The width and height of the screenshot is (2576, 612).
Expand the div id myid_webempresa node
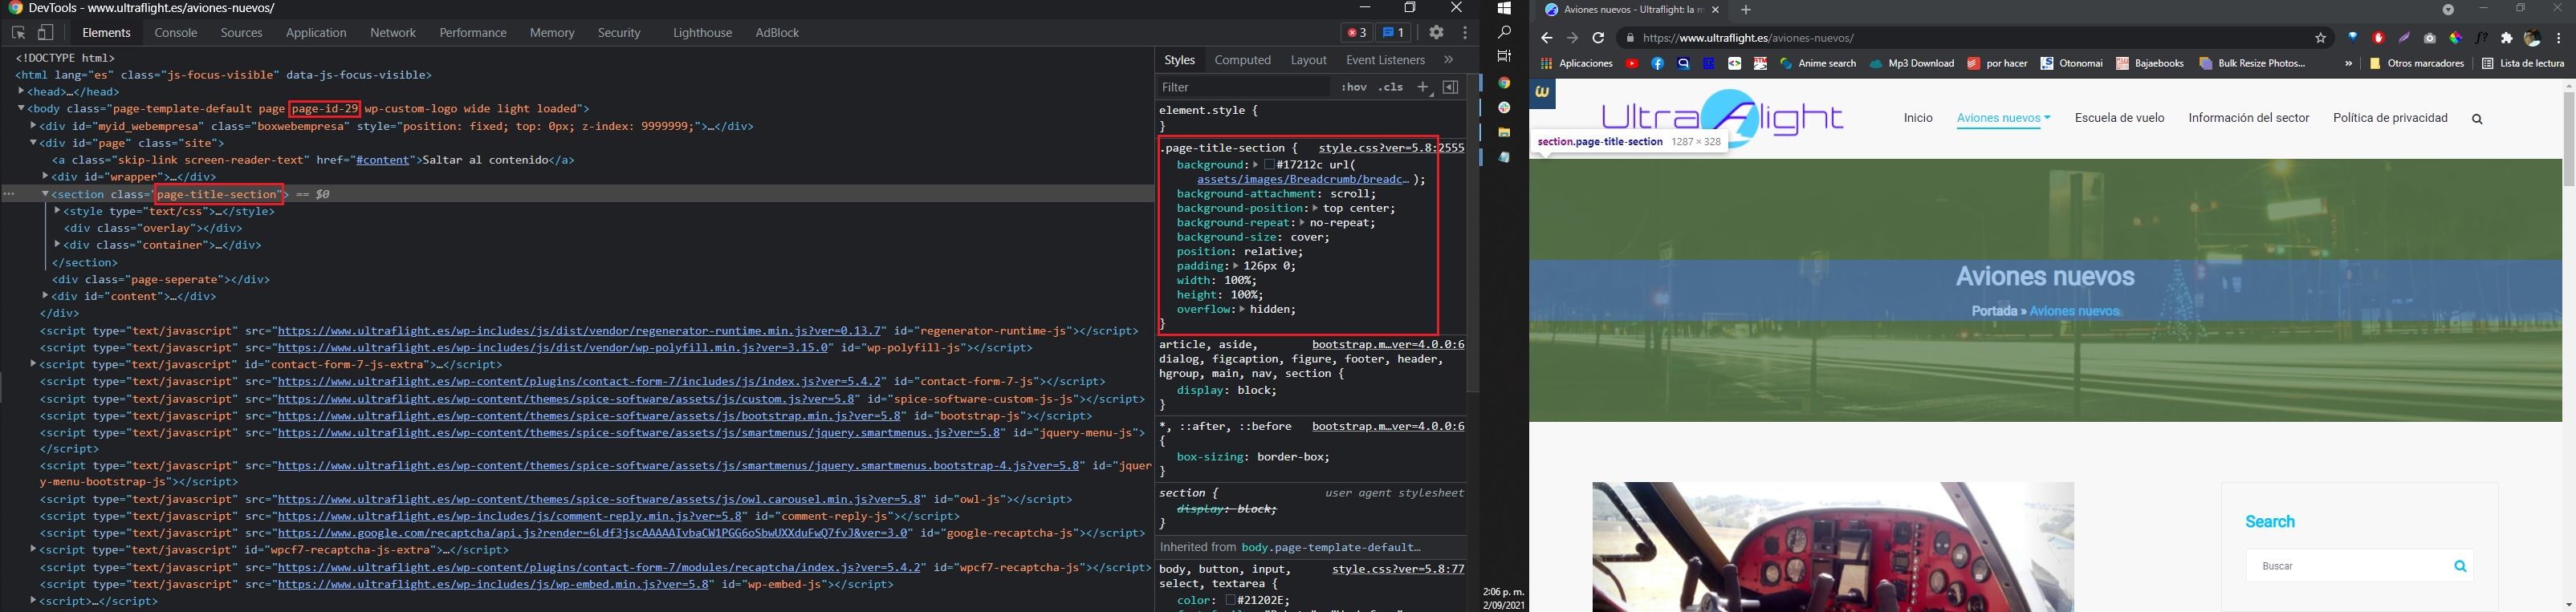point(34,127)
